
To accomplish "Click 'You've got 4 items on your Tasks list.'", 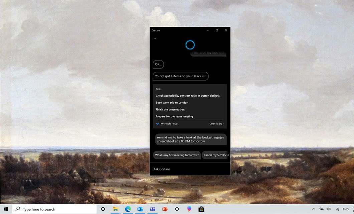I will (181, 76).
